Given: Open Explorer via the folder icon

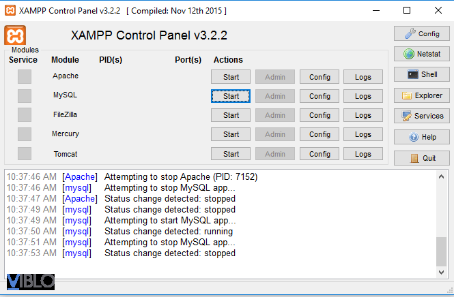Looking at the screenshot, I should pos(408,95).
